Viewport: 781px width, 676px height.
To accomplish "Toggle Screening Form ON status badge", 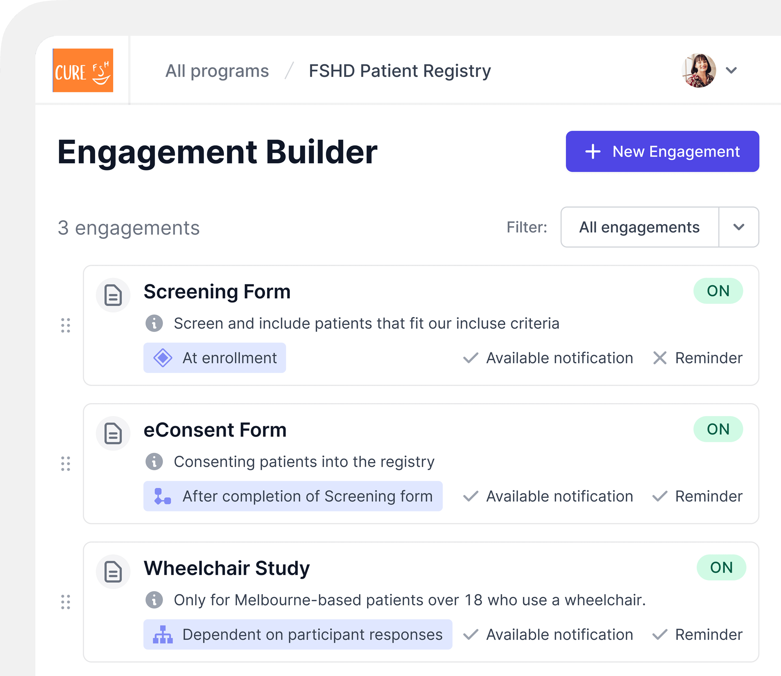I will point(718,291).
